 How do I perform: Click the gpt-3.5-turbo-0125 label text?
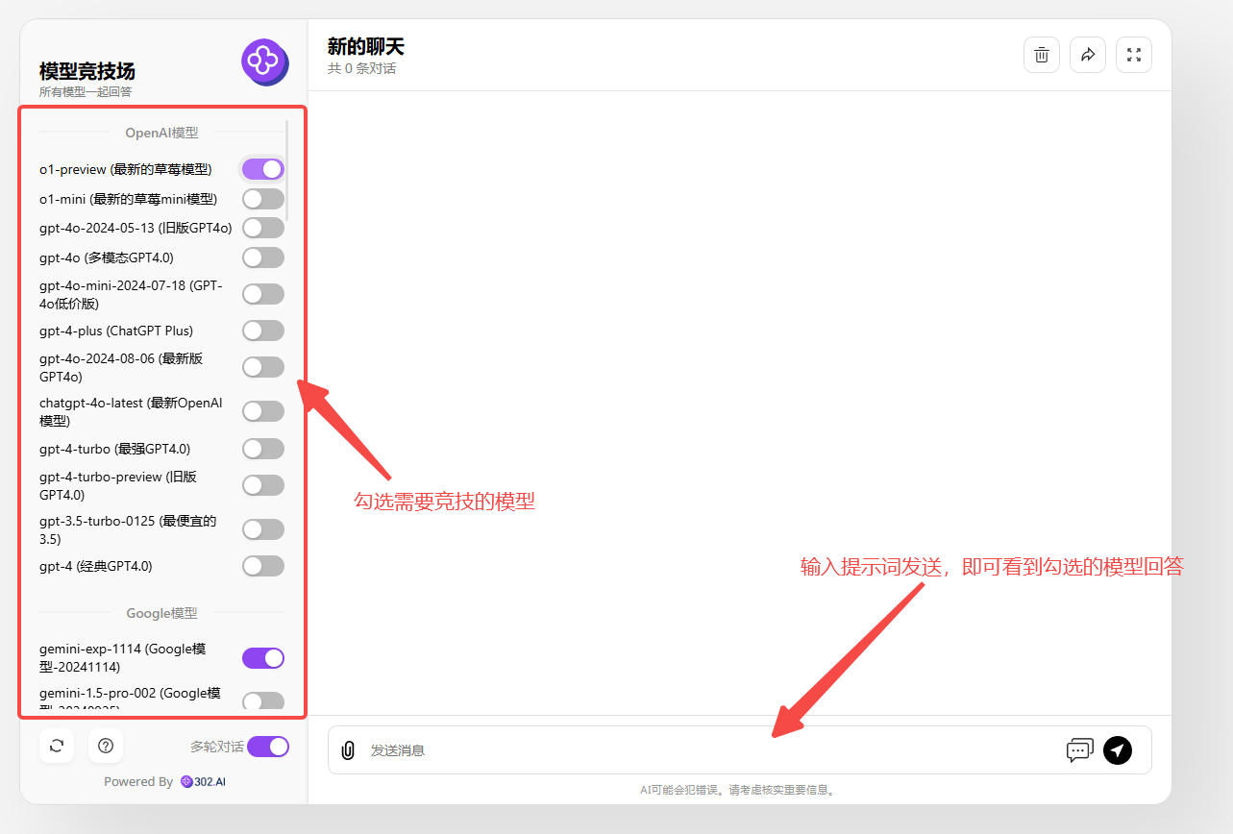tap(128, 529)
